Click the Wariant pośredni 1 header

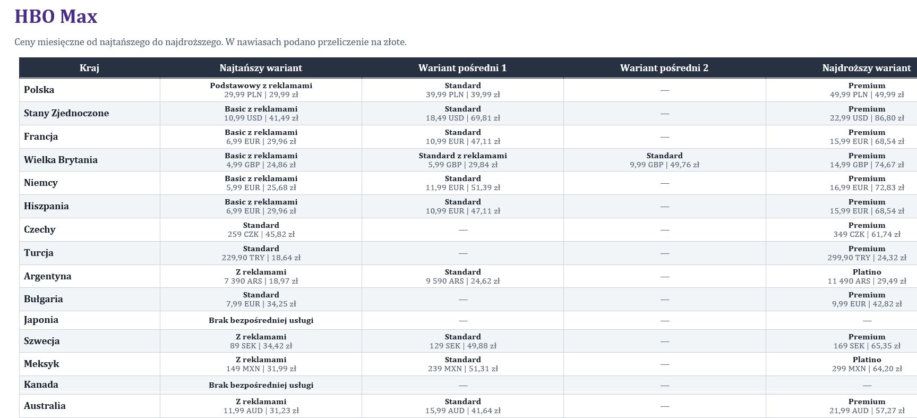coord(462,68)
